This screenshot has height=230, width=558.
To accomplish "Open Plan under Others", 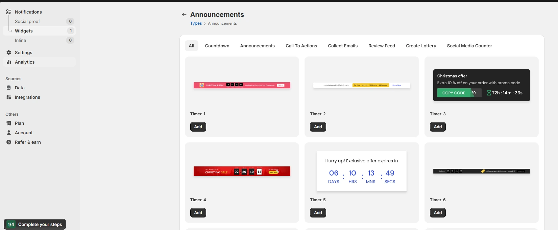I will (x=19, y=123).
